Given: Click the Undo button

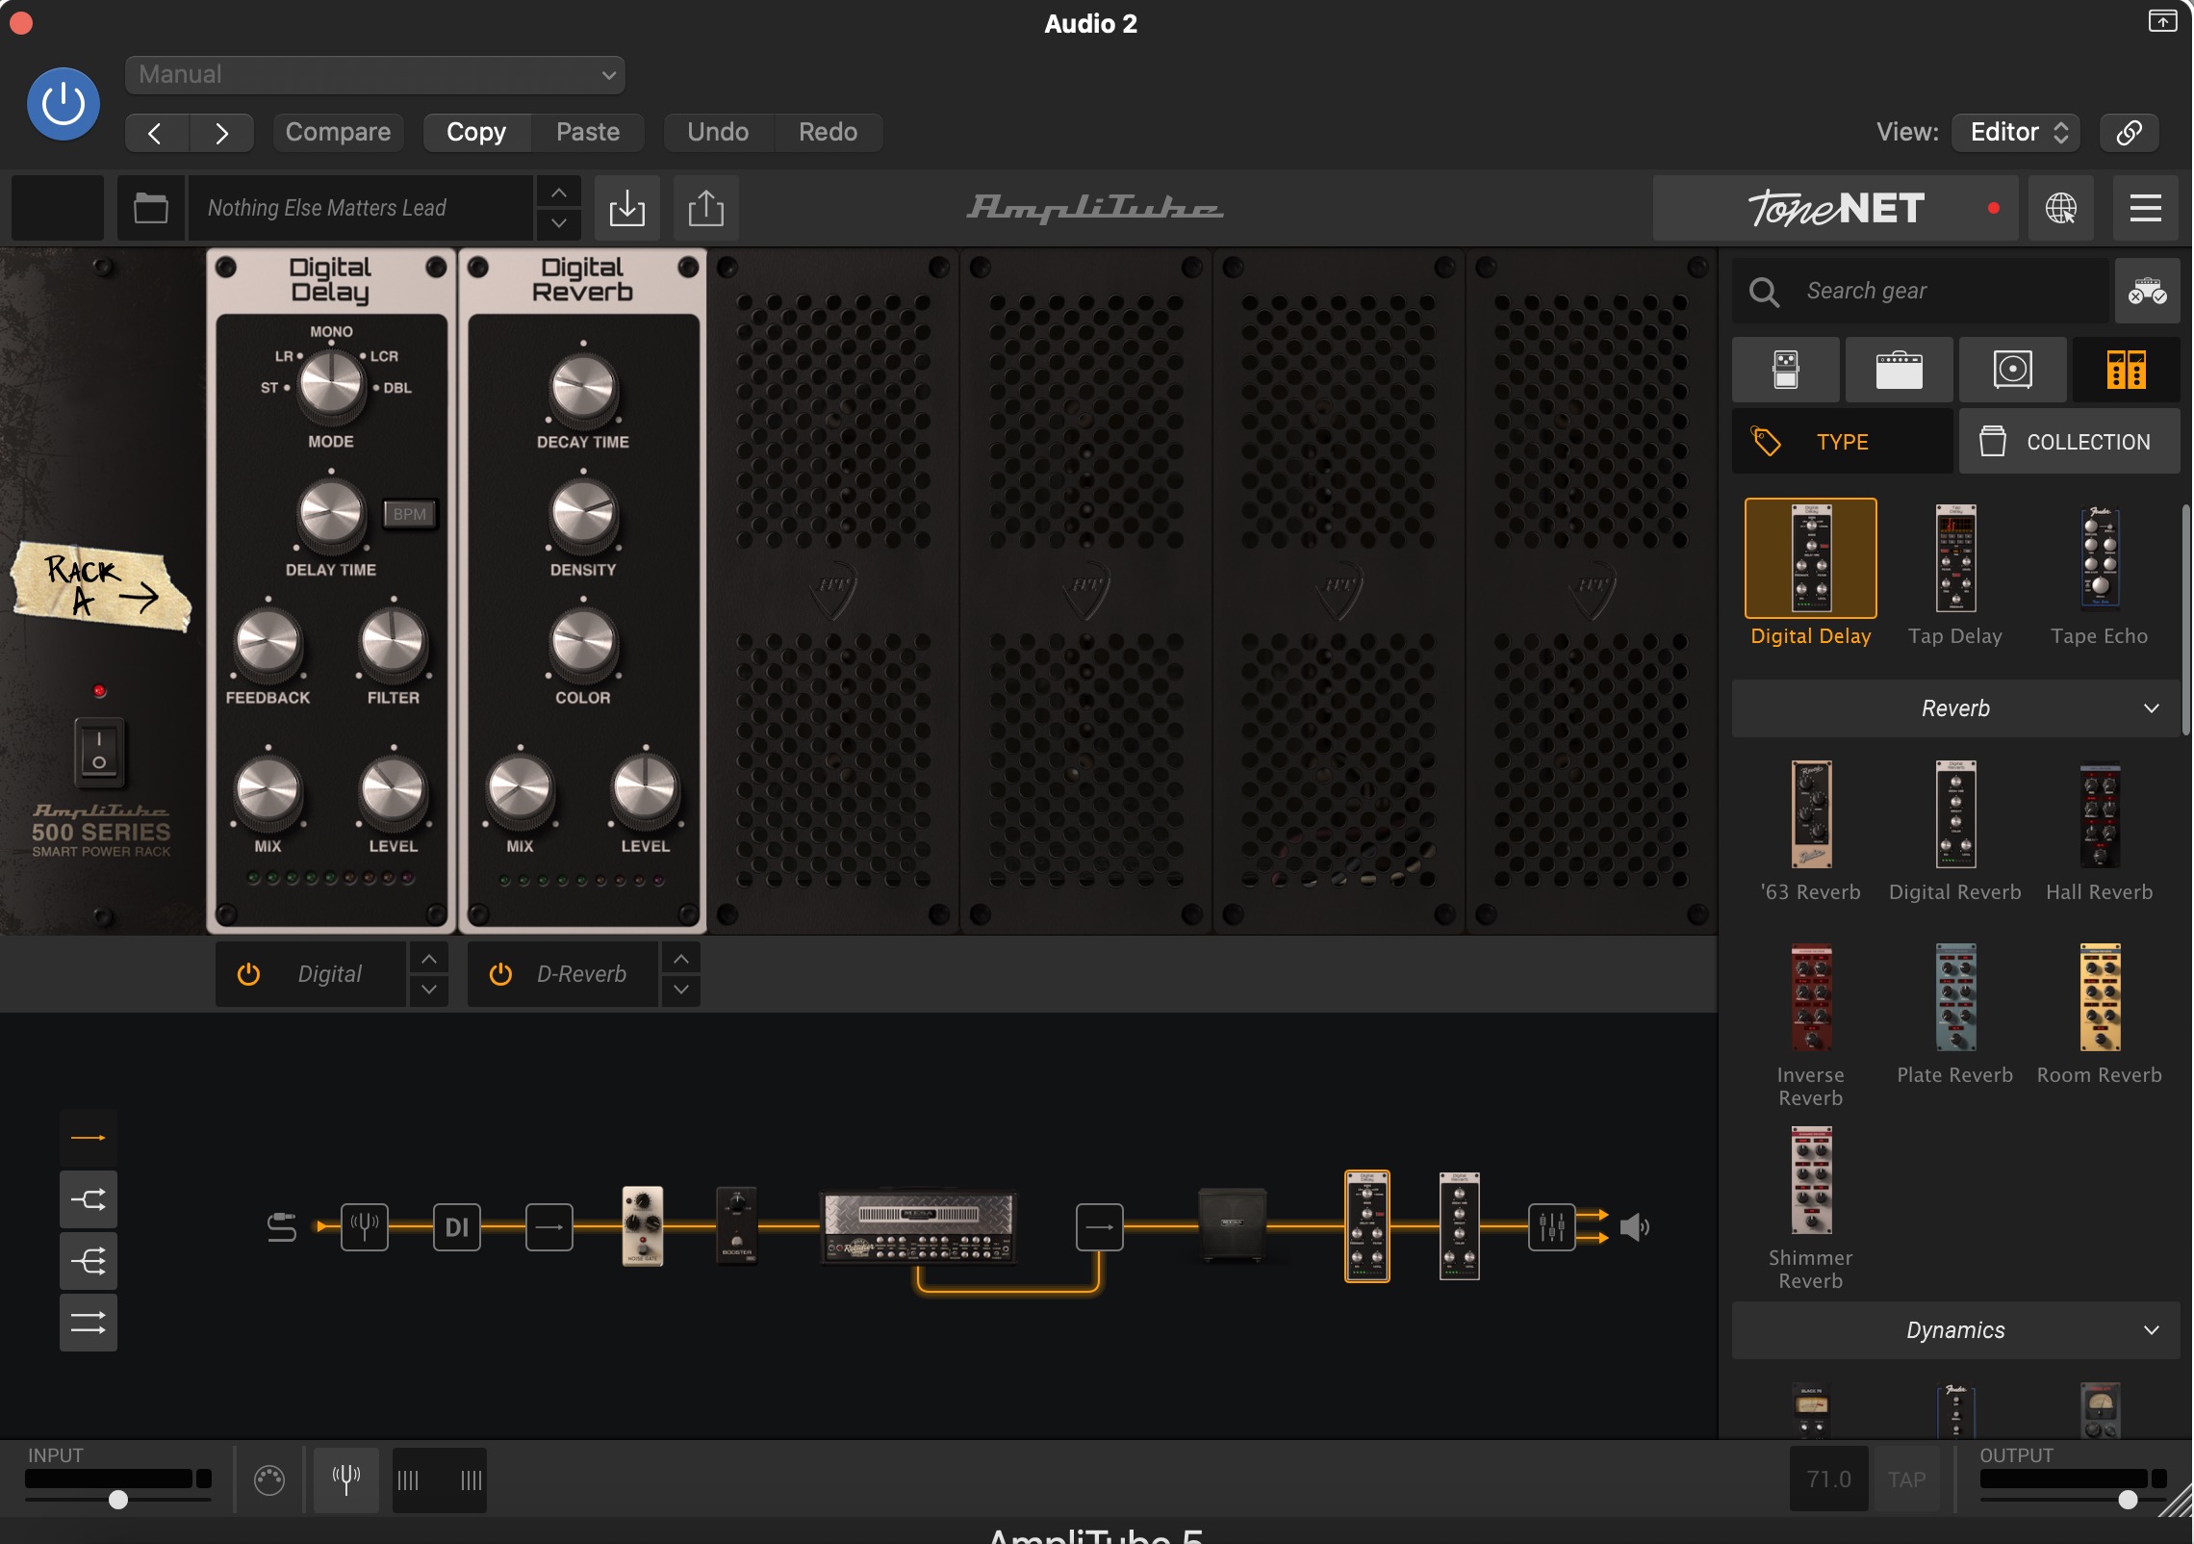Looking at the screenshot, I should [x=718, y=132].
